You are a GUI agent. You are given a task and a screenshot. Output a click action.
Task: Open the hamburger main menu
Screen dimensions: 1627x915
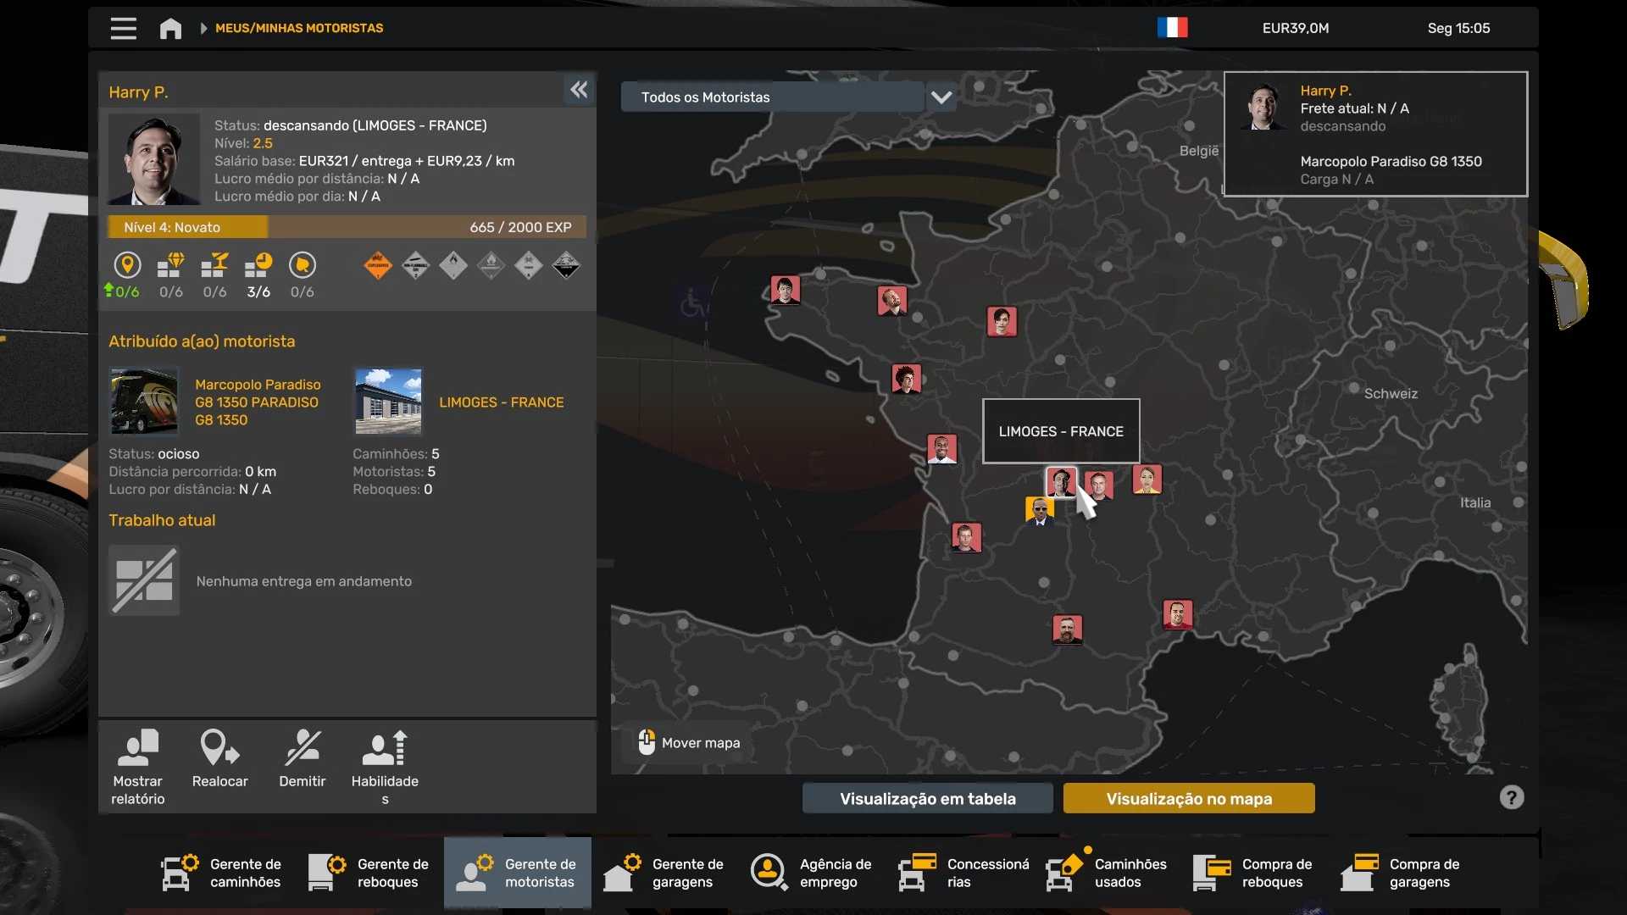point(123,28)
